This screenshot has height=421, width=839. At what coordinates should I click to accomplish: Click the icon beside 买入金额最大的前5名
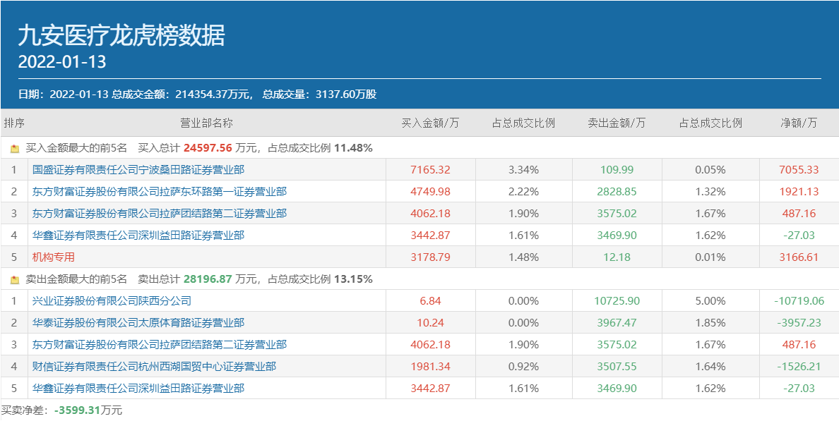coord(15,148)
